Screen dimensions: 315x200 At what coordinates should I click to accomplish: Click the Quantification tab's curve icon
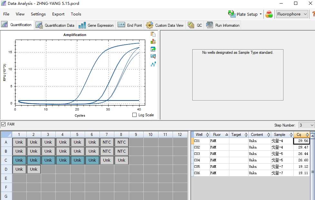[5, 24]
